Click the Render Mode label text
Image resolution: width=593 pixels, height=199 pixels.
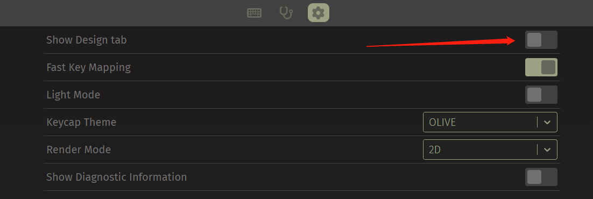click(78, 150)
